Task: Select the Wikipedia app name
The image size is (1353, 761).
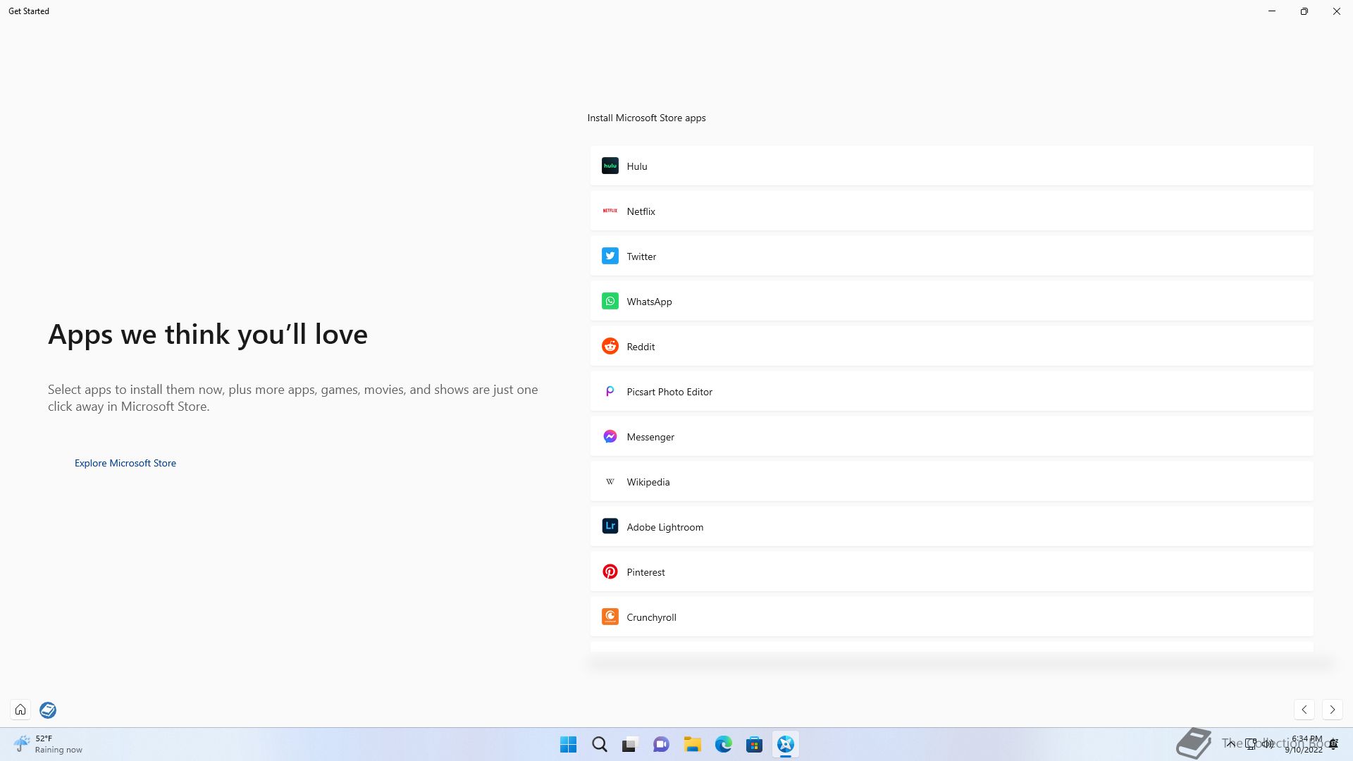Action: [648, 482]
